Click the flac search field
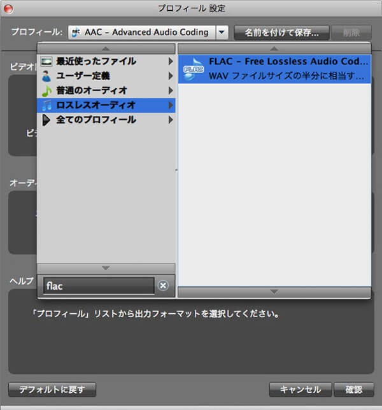 click(99, 286)
